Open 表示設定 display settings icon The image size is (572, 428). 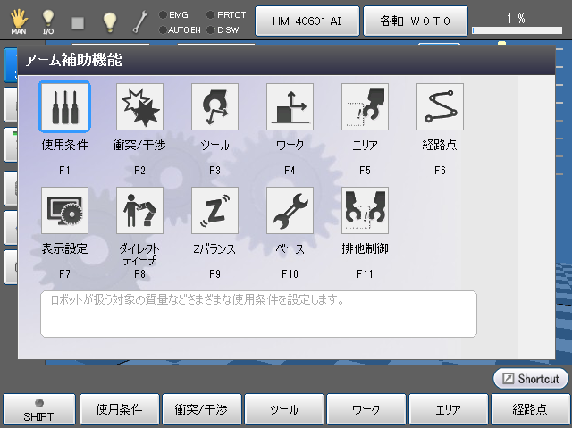click(x=64, y=211)
